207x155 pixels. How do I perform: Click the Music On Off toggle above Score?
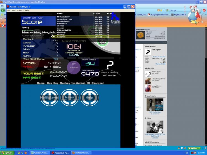[x=33, y=18]
